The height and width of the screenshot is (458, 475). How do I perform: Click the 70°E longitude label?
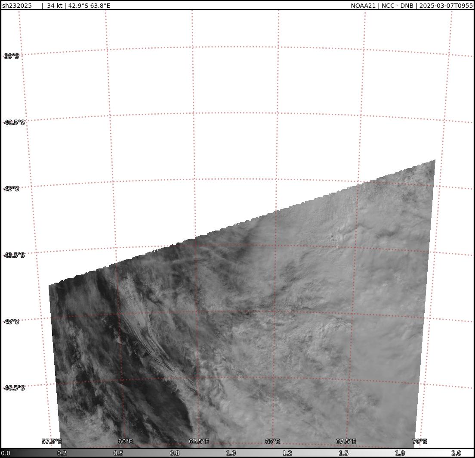(x=419, y=441)
